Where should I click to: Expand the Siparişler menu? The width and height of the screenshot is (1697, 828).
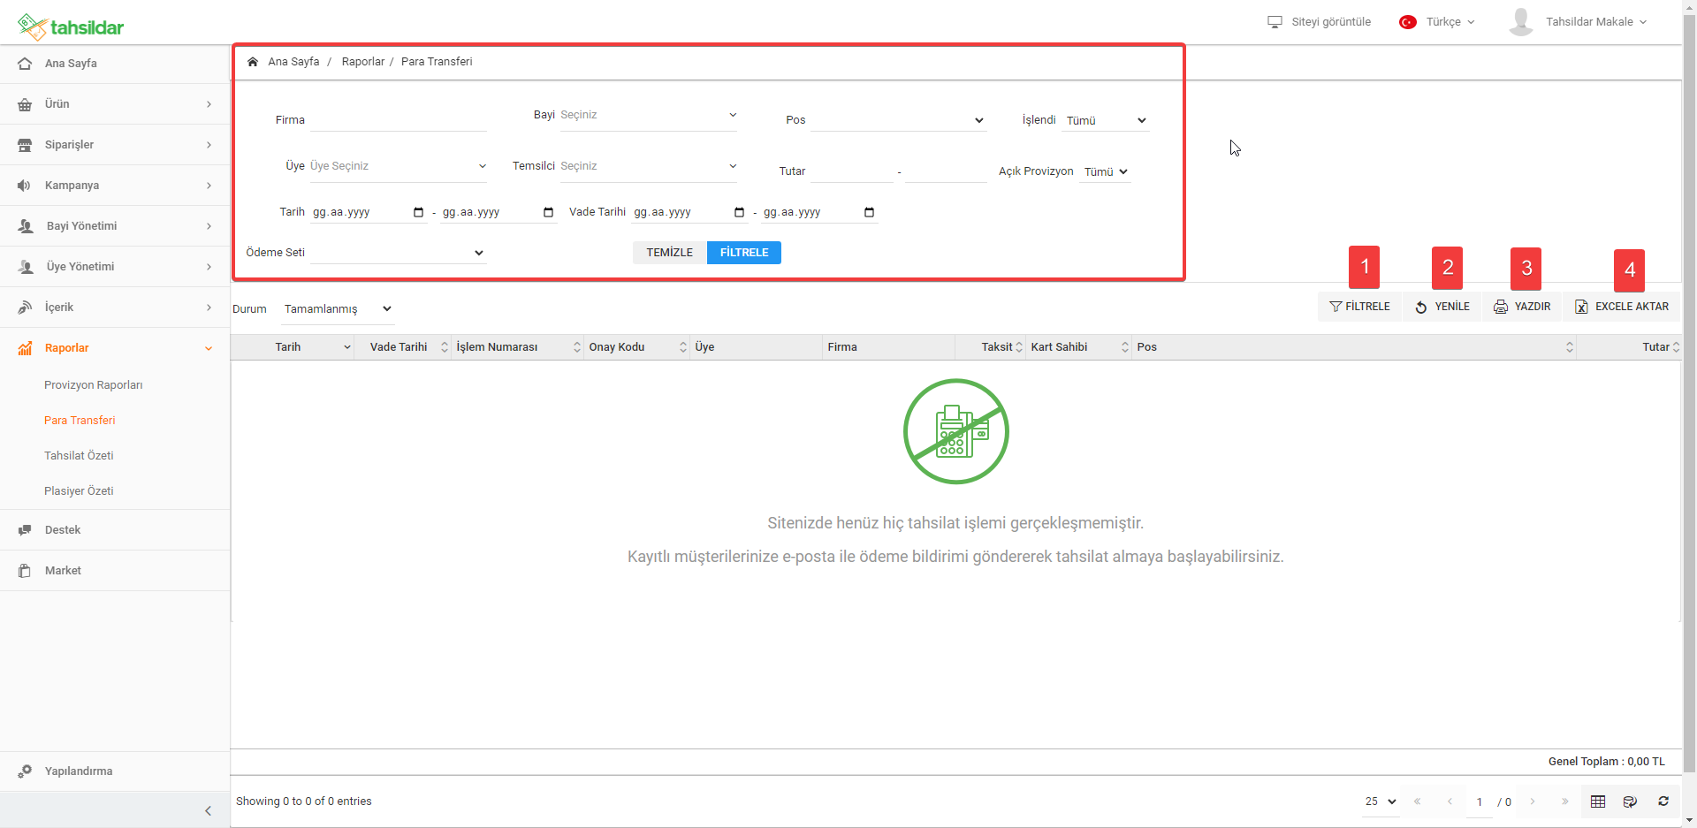coord(209,145)
